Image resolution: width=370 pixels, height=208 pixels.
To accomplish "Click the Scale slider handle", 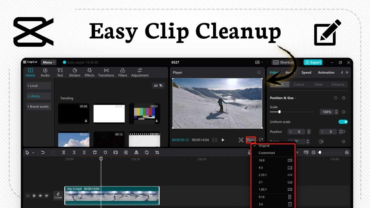I will click(x=279, y=112).
